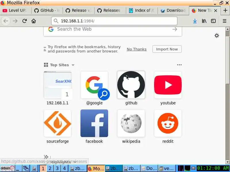Click the No Thanks link
This screenshot has height=172, width=230.
point(137,49)
